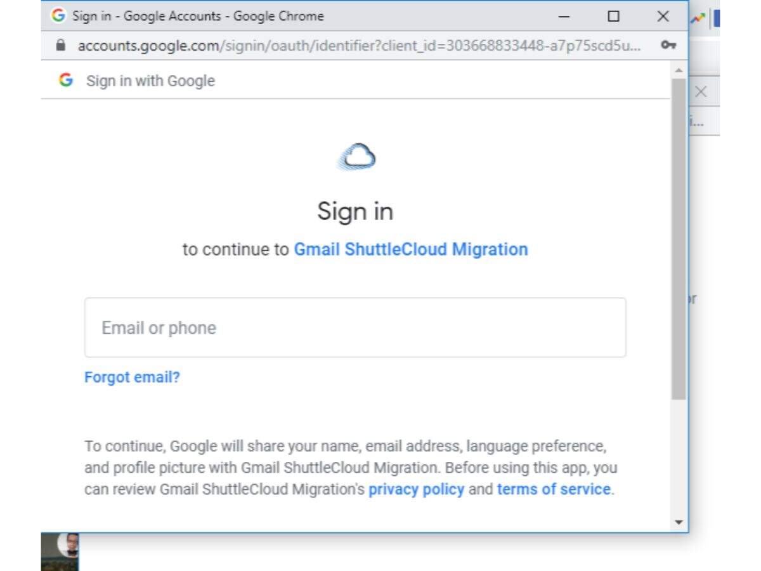This screenshot has width=761, height=571.
Task: Open the terms of service link
Action: [x=553, y=489]
